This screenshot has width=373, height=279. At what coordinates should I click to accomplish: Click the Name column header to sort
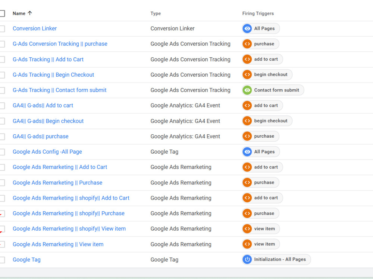tap(19, 13)
